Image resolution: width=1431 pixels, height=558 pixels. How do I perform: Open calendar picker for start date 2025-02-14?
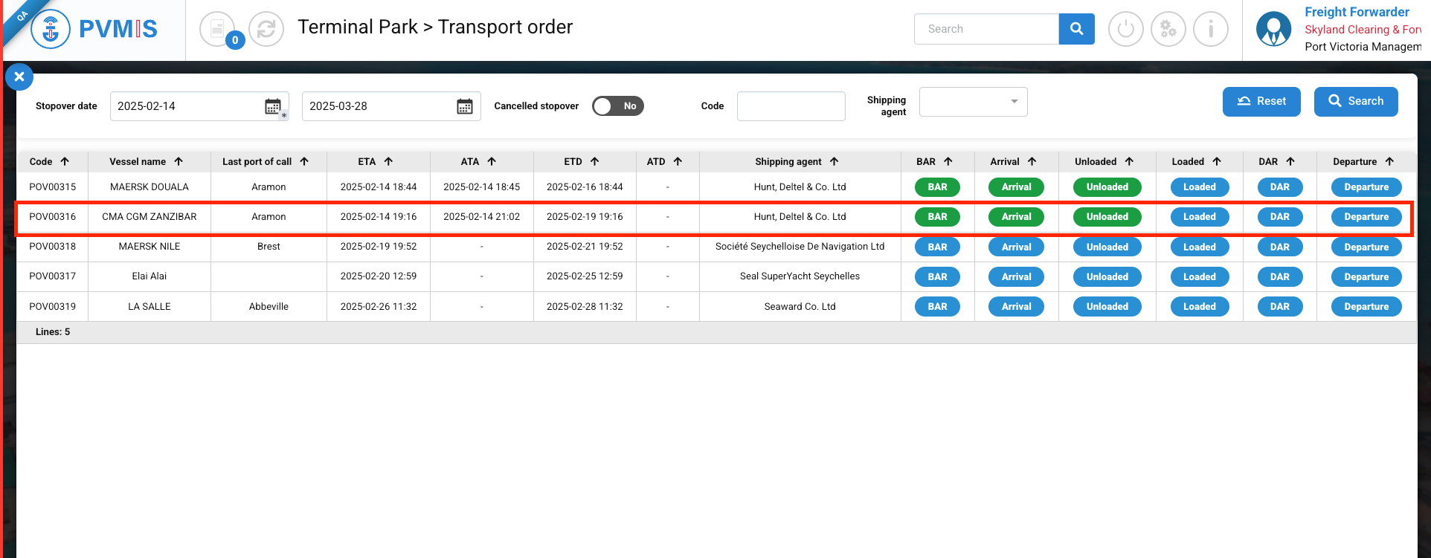pos(273,106)
